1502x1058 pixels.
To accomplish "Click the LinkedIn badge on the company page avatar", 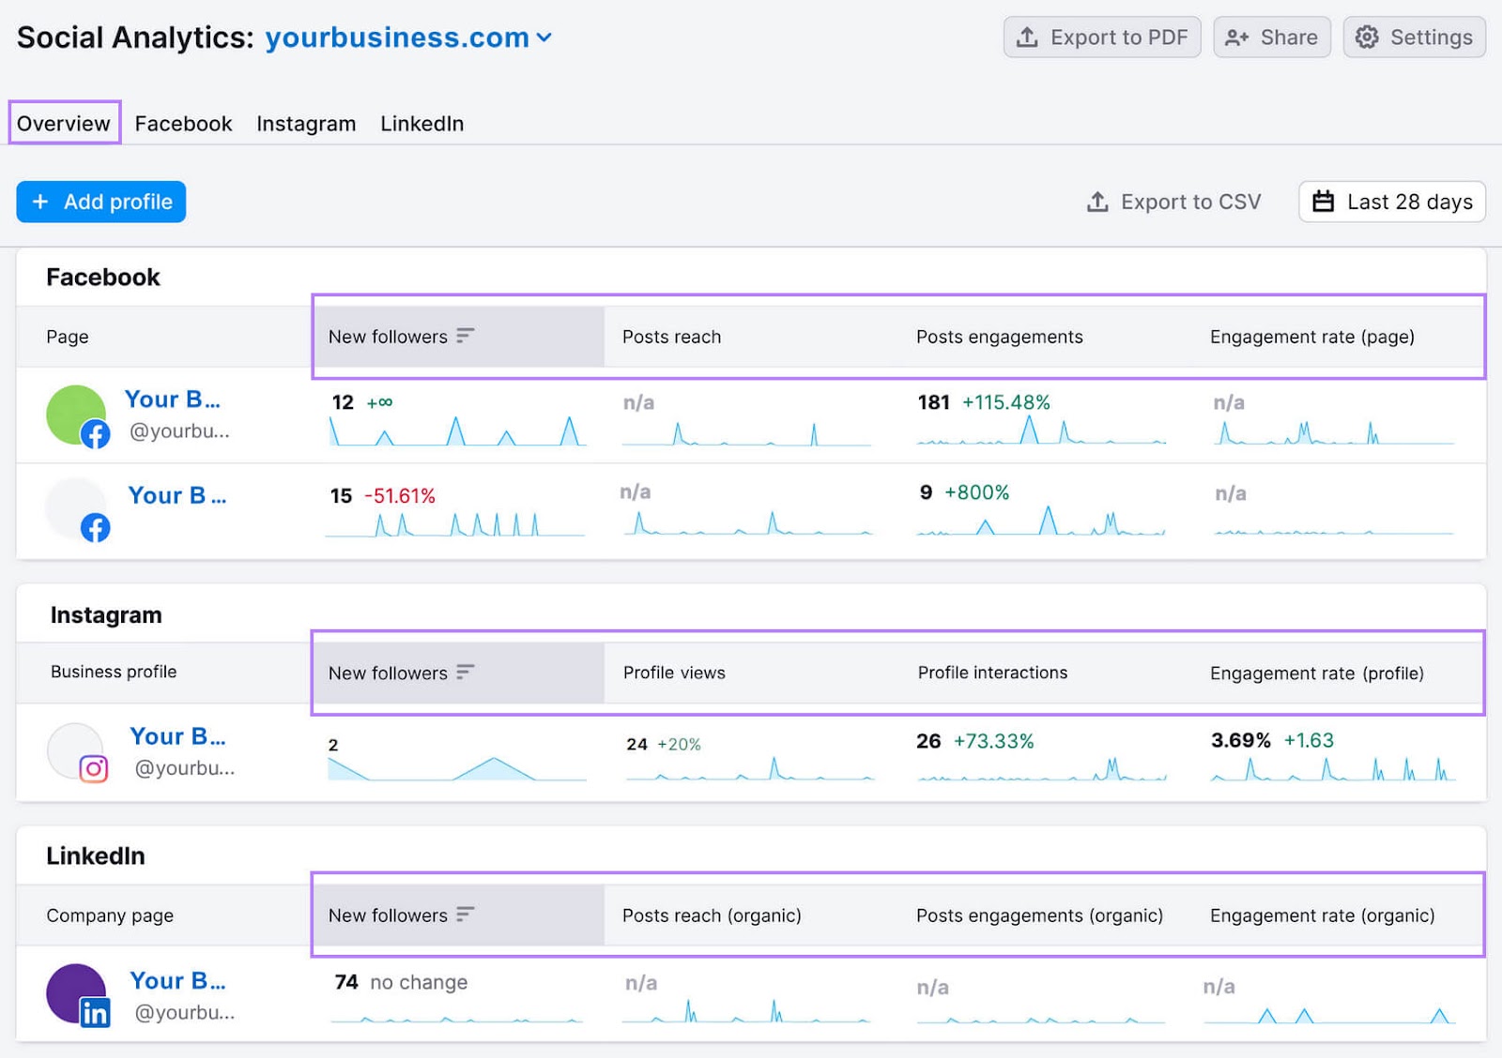I will tap(95, 1012).
